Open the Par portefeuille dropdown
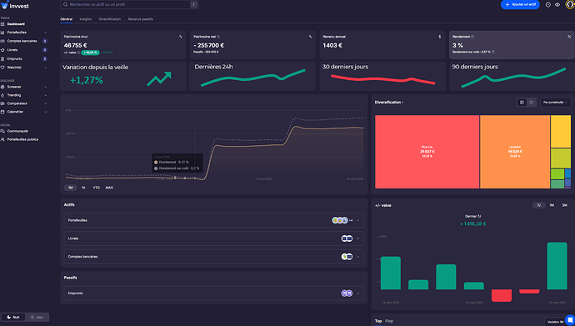Screen dimensions: 575x326 pyautogui.click(x=555, y=103)
